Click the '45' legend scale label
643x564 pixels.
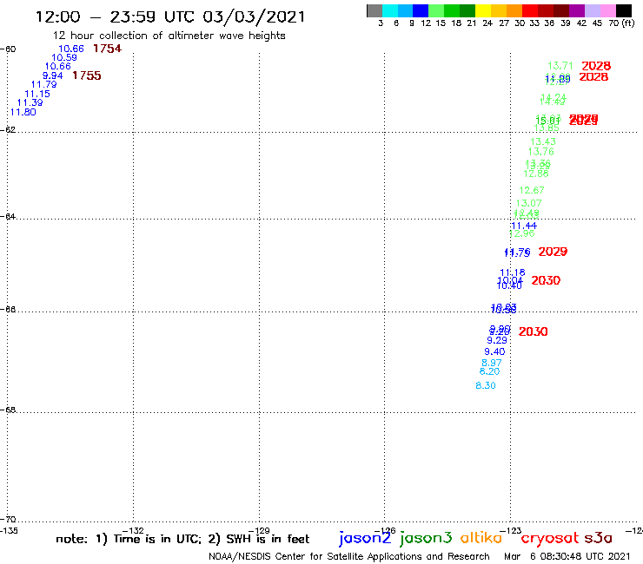[597, 23]
